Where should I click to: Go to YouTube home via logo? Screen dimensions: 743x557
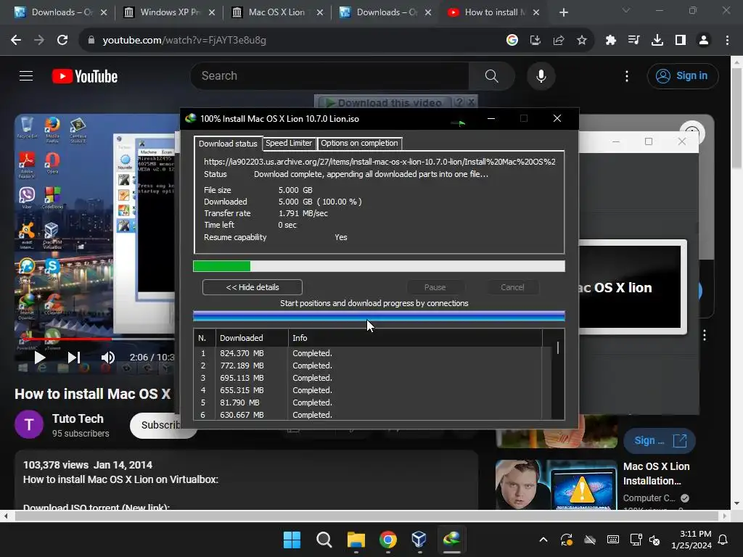pyautogui.click(x=85, y=76)
